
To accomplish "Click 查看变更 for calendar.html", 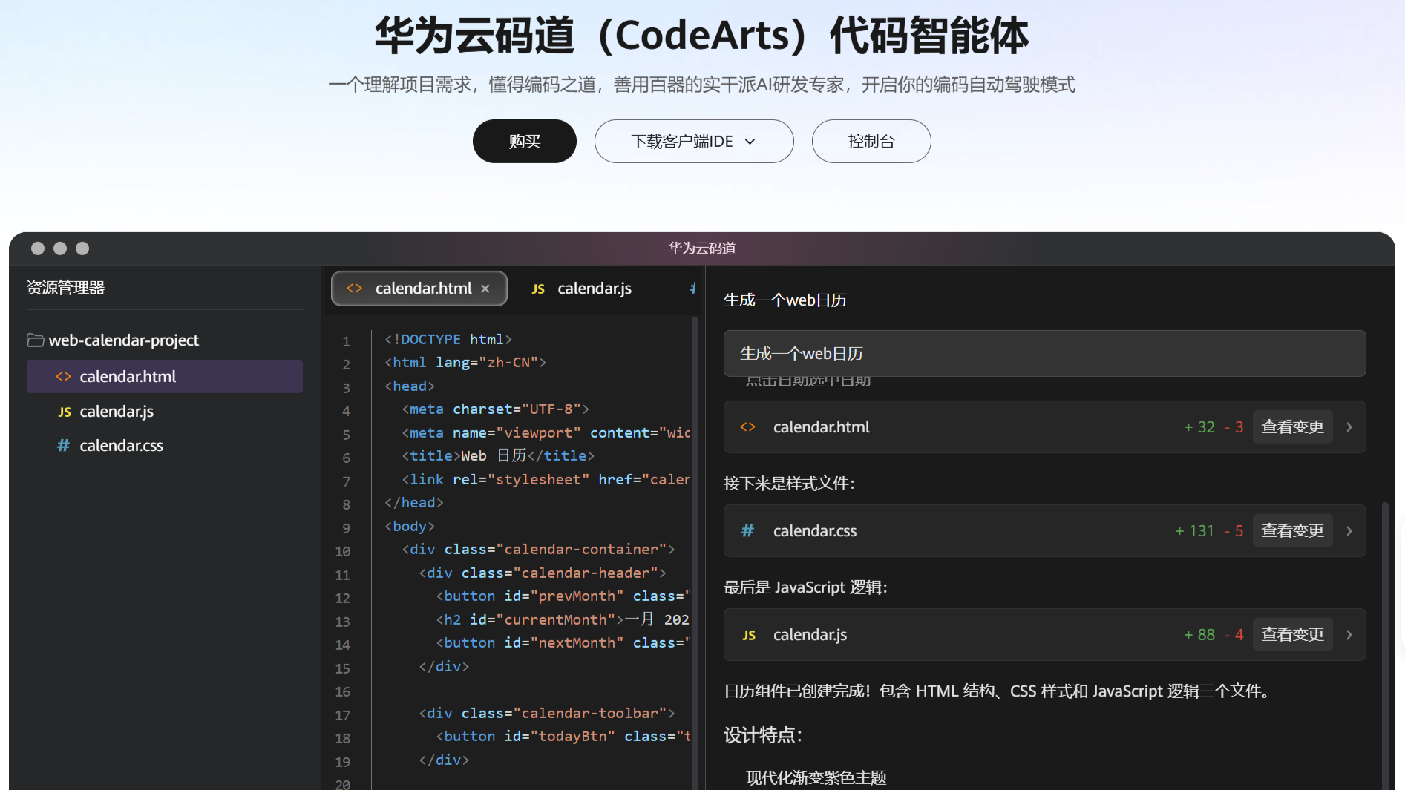I will pyautogui.click(x=1292, y=427).
